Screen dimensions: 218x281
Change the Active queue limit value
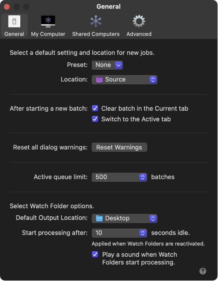coord(119,177)
